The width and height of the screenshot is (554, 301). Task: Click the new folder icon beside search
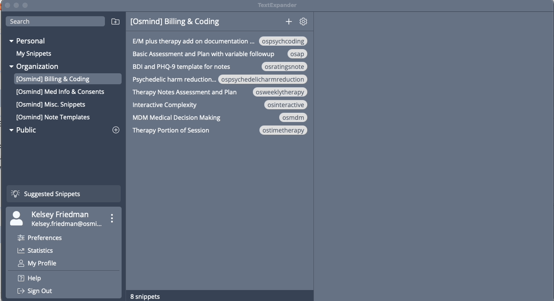[x=115, y=21]
